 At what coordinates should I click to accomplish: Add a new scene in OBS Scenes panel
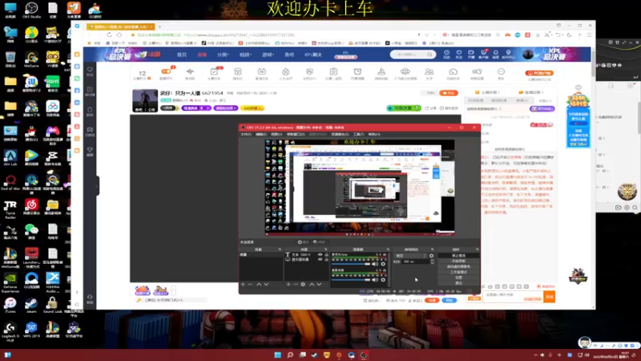[x=243, y=284]
